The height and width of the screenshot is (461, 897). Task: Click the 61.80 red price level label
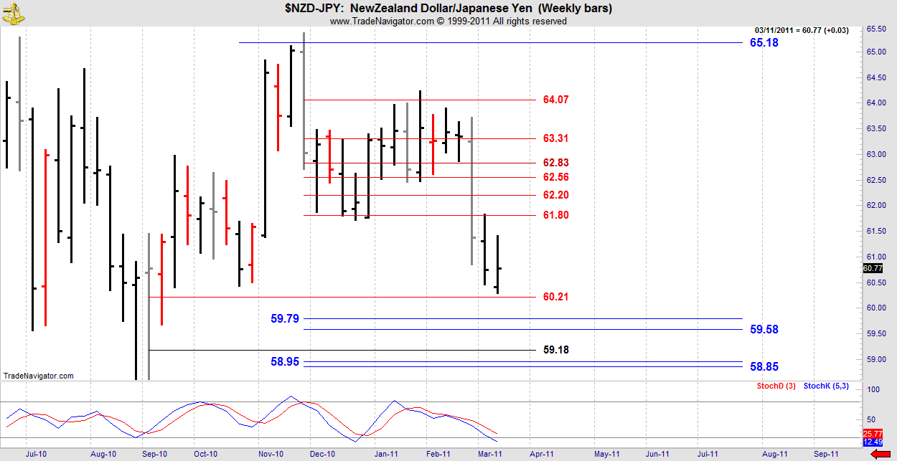(555, 215)
